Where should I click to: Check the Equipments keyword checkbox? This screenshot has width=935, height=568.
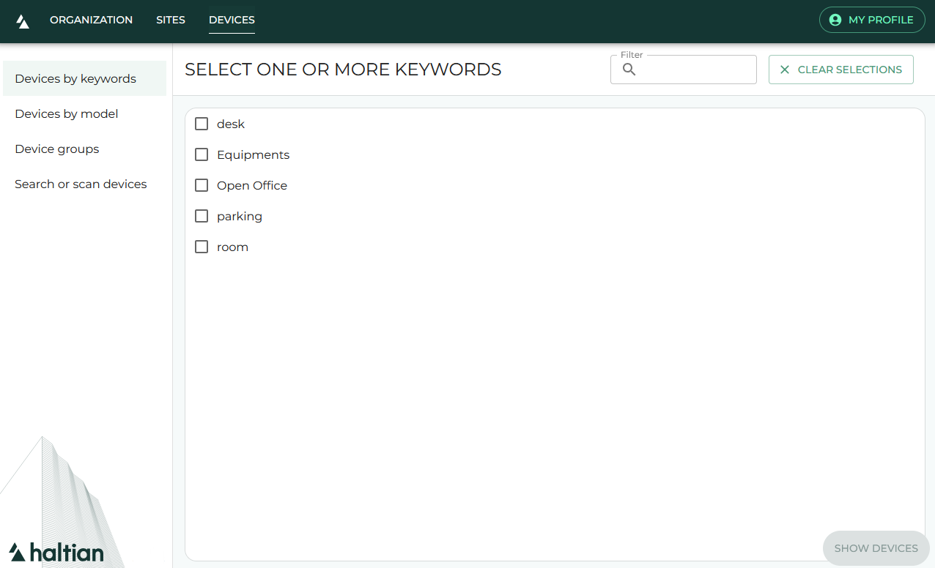[x=202, y=154]
